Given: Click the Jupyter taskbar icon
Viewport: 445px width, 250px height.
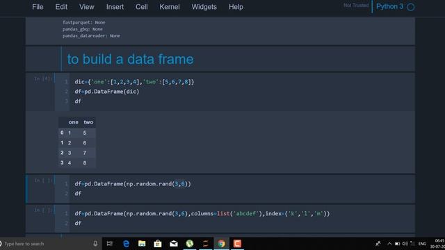Looking at the screenshot, I should click(206, 244).
